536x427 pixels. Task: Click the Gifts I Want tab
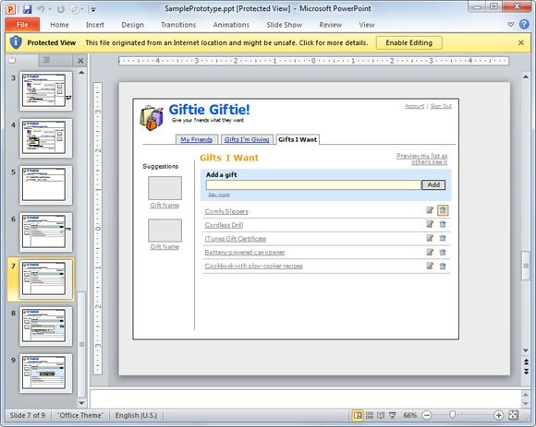coord(298,139)
